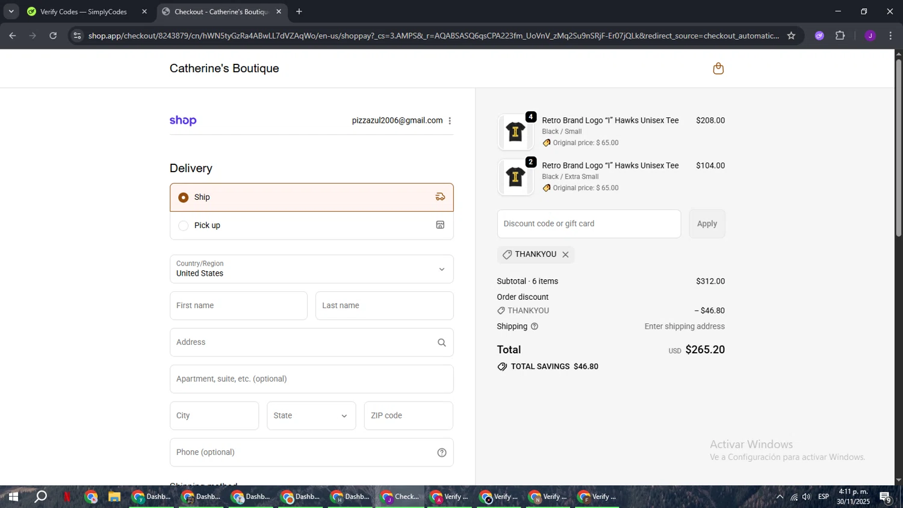Screen dimensions: 903x508
Task: Click the ZIP code field
Action: pos(409,416)
